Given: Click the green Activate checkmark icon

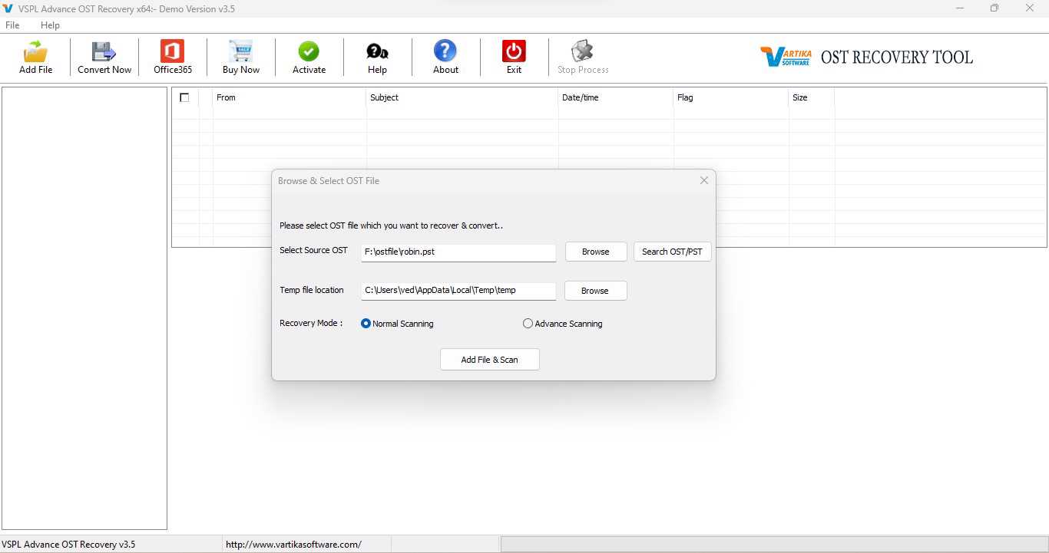Looking at the screenshot, I should click(x=309, y=52).
